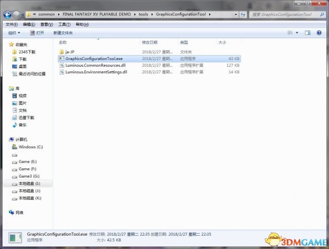Open the recent locations dropdown arrow

coord(23,15)
